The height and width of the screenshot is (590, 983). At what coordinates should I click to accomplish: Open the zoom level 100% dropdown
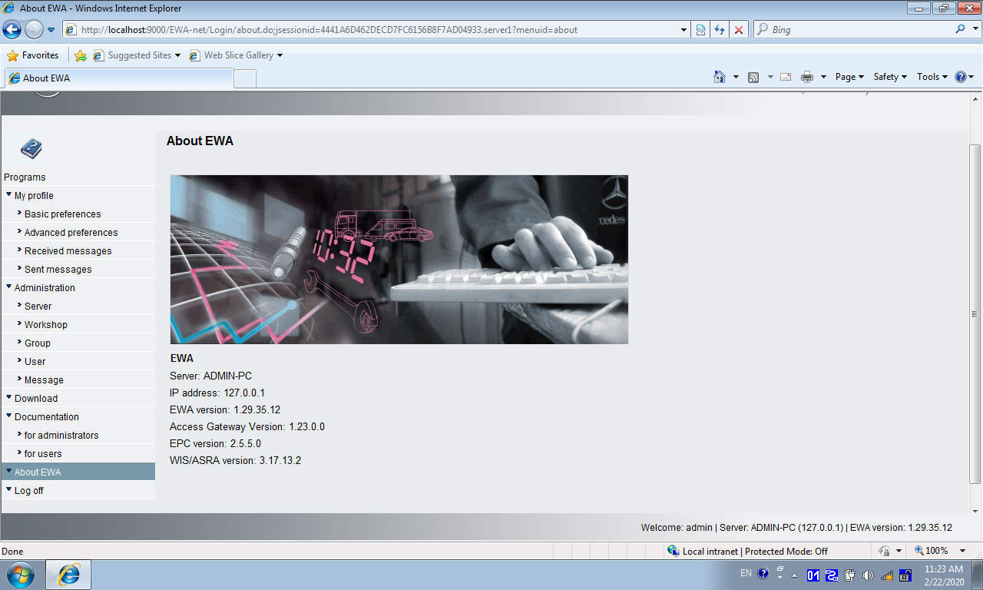coord(942,551)
